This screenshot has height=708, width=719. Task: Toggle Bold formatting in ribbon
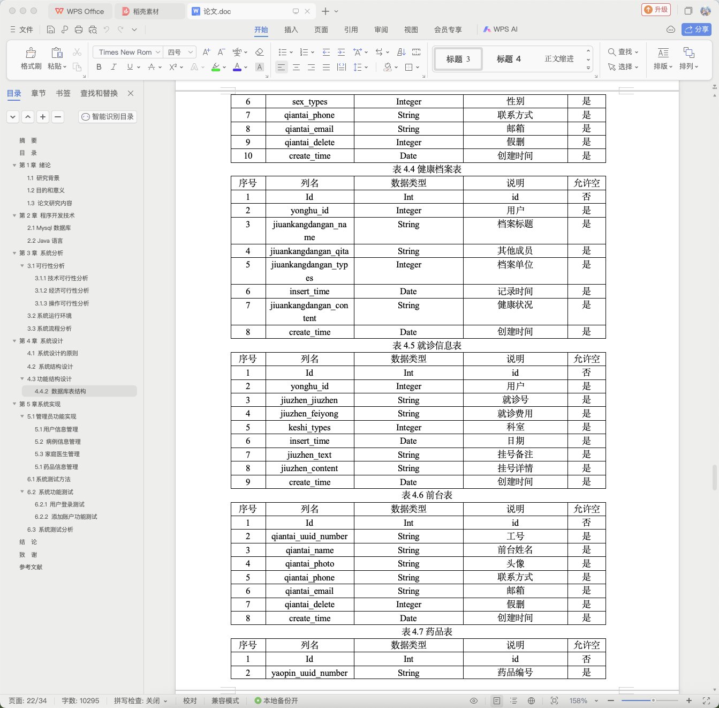pos(99,67)
